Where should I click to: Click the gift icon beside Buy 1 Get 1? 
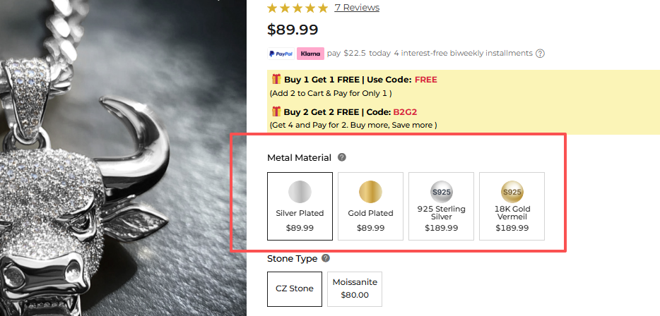[x=276, y=80]
